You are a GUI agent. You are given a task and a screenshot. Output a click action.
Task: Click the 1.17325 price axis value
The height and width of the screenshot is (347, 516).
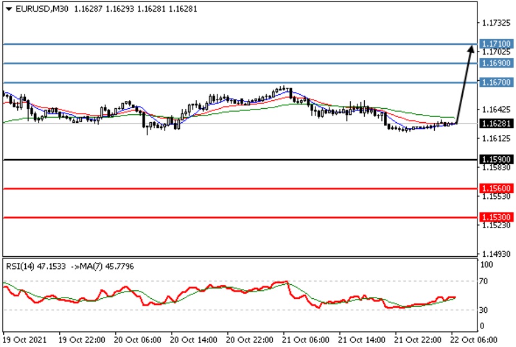pos(496,23)
